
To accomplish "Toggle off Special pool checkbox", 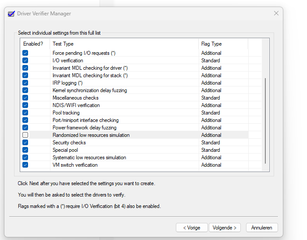I will [25, 150].
